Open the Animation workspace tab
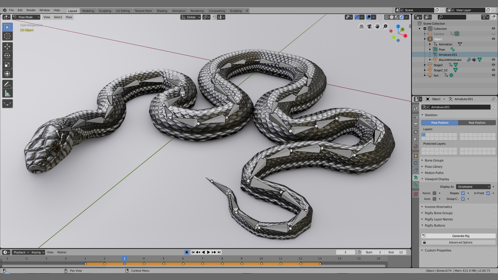 click(x=178, y=11)
